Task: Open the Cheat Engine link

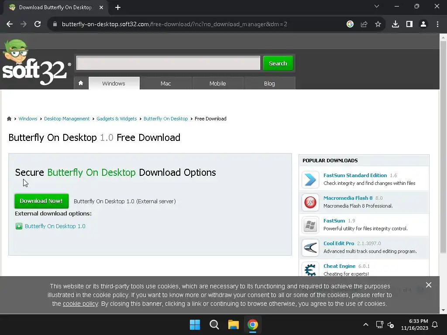Action: pyautogui.click(x=339, y=266)
